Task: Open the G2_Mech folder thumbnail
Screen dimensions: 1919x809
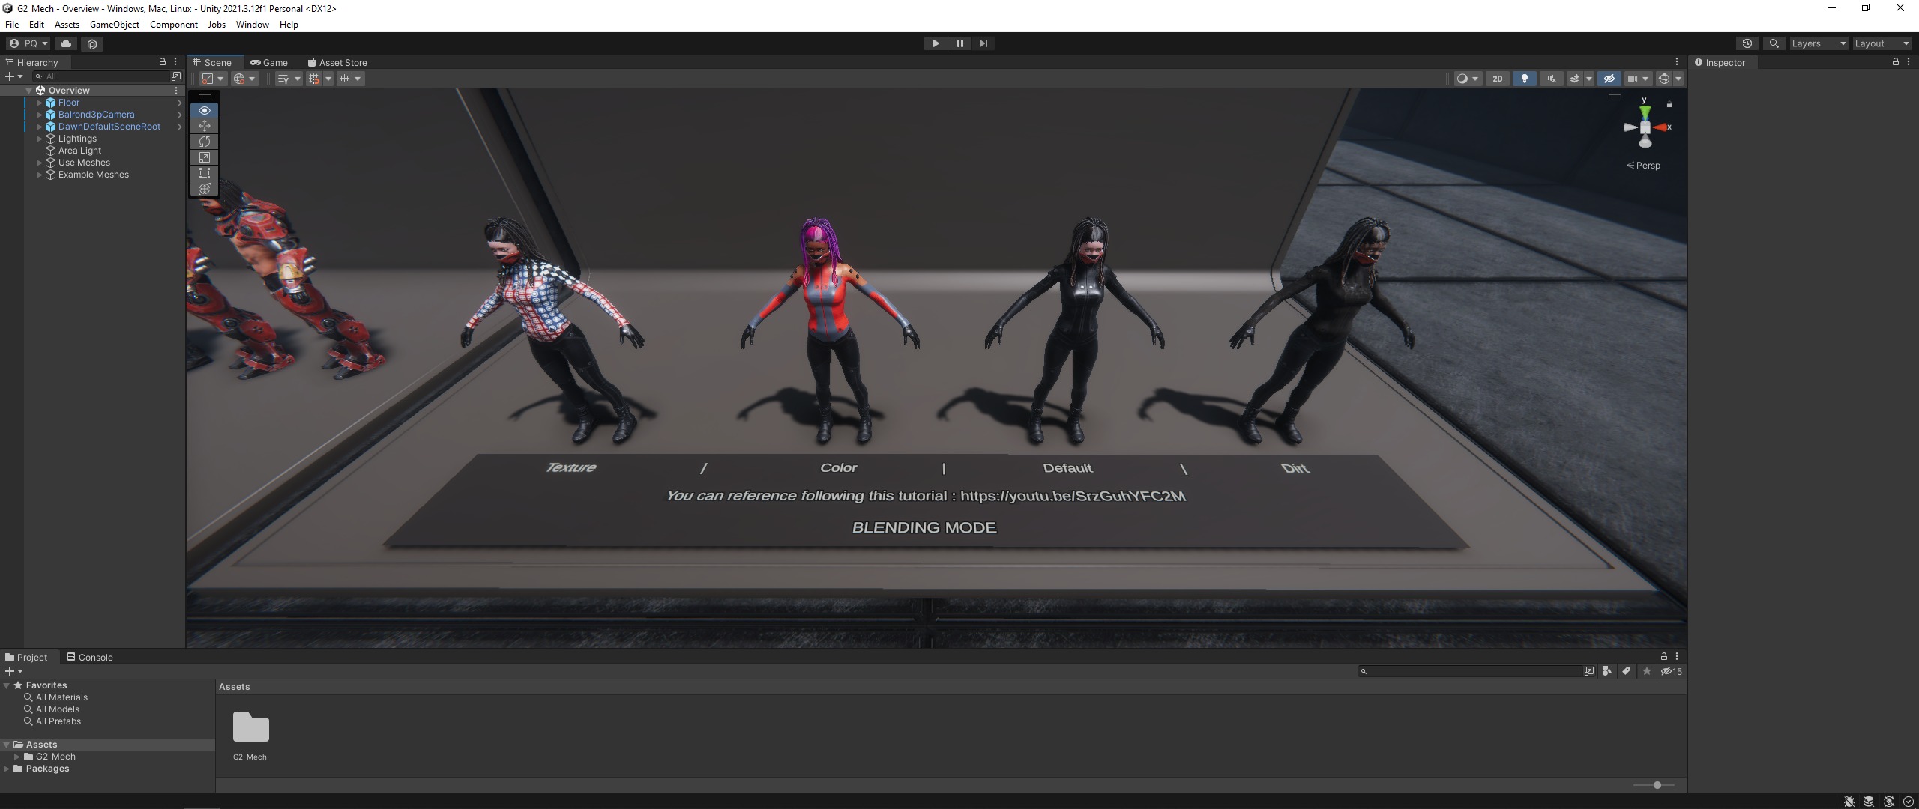Action: [x=250, y=728]
